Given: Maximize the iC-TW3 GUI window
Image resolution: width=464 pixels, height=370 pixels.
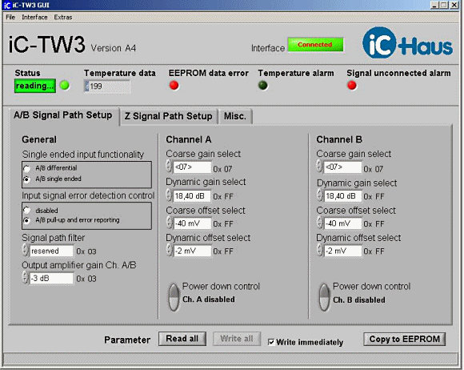Looking at the screenshot, I should 443,5.
